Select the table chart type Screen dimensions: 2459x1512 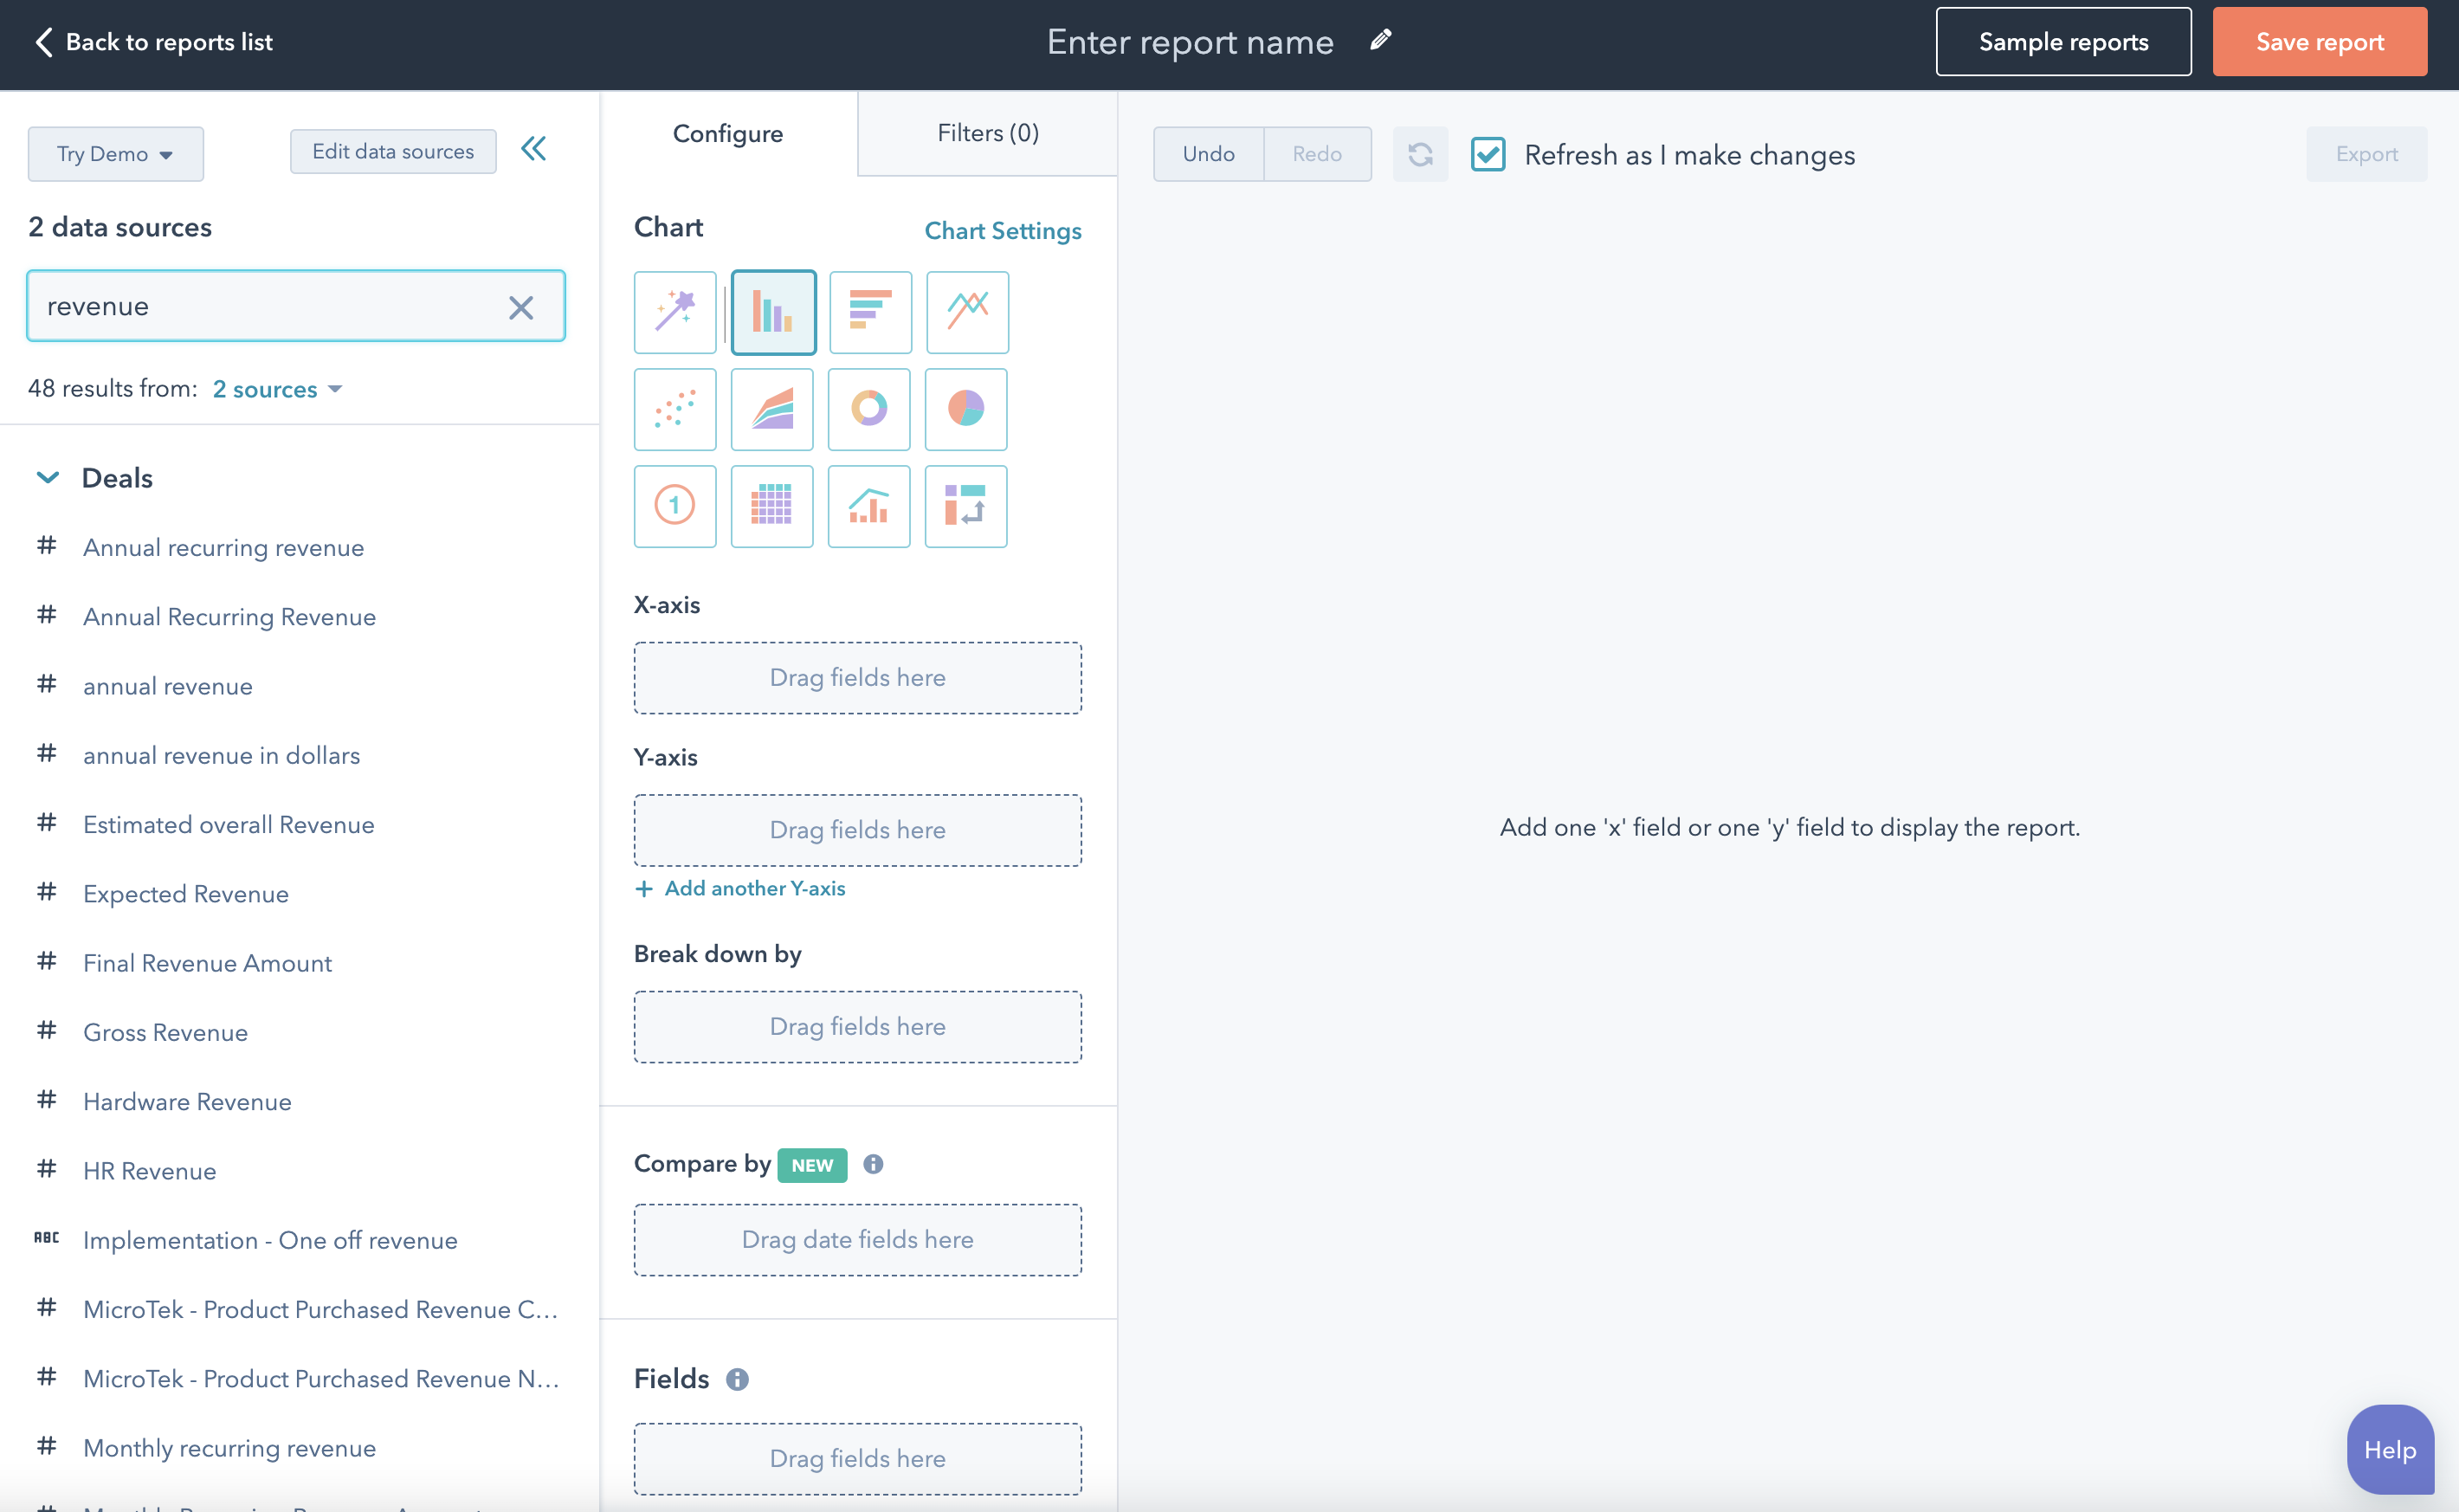click(x=771, y=506)
